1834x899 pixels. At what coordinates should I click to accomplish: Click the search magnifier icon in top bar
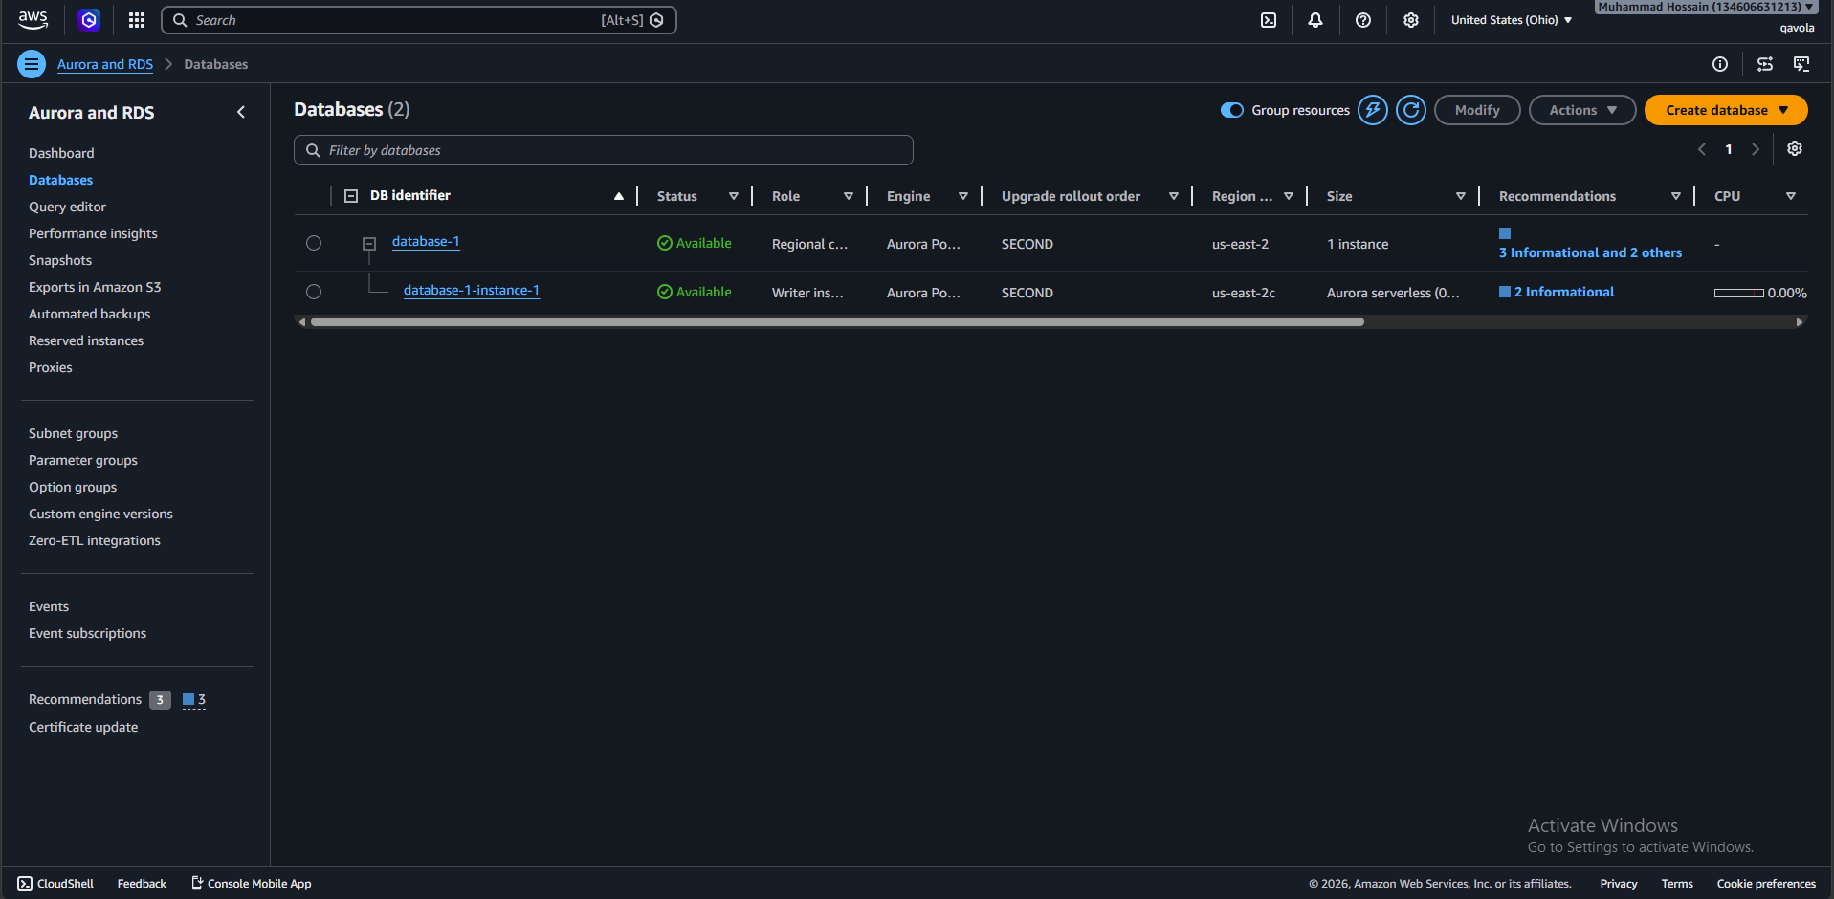click(180, 20)
